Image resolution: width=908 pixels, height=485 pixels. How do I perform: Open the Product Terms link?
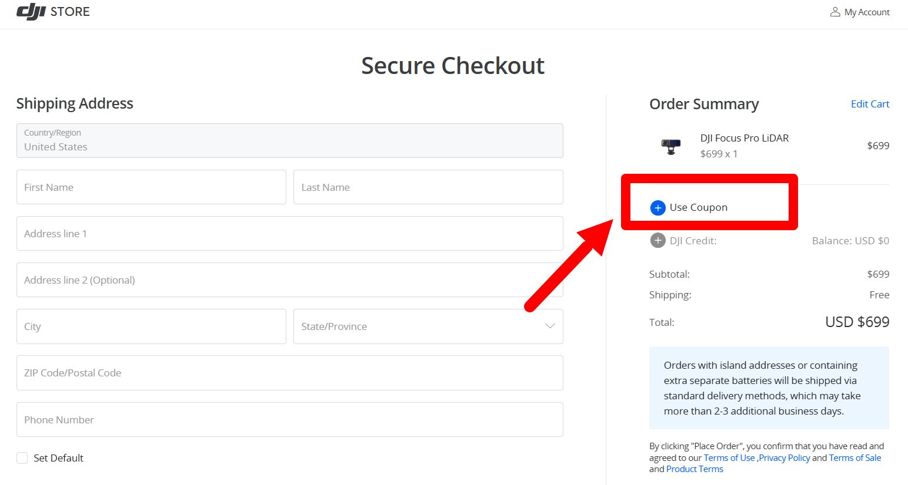[x=695, y=469]
